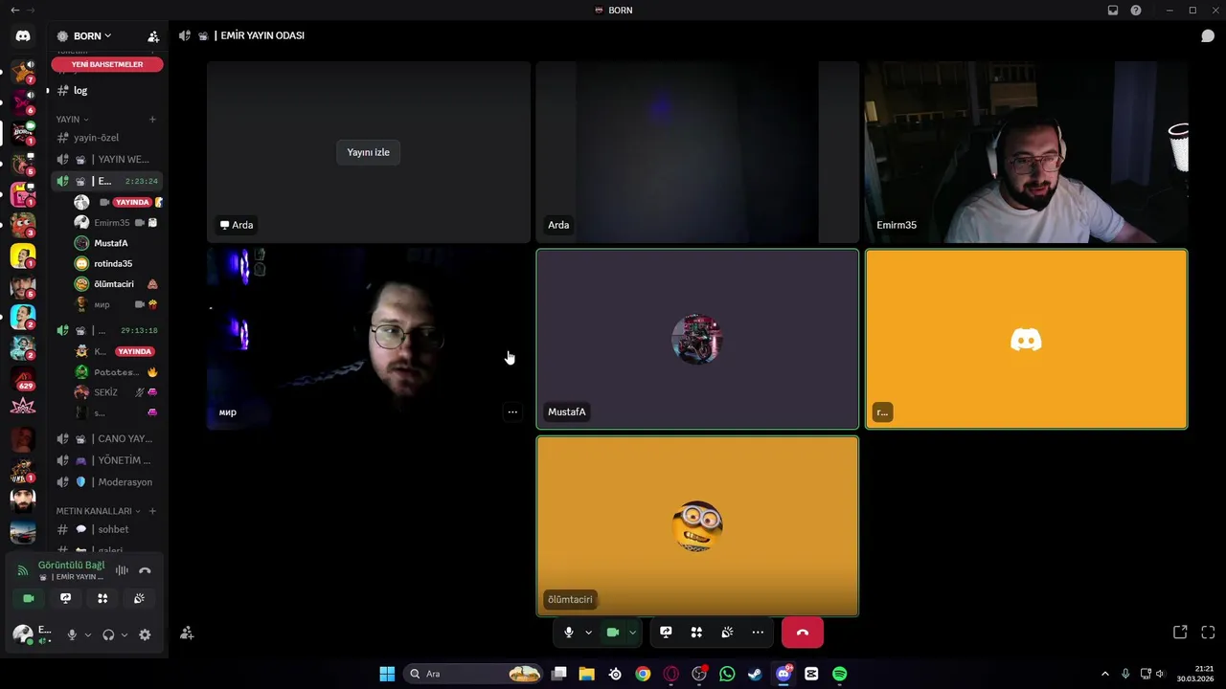The image size is (1226, 689).
Task: Open the invite people icon beside BORN
Action: (x=153, y=36)
